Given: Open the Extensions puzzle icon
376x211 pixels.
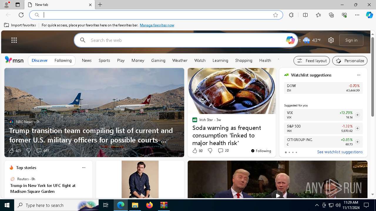Looking at the screenshot, I should (291, 15).
